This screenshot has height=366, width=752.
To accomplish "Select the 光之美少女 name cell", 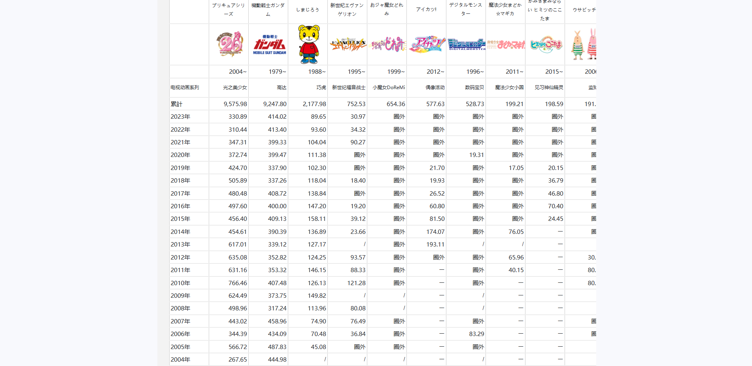I will pyautogui.click(x=235, y=87).
